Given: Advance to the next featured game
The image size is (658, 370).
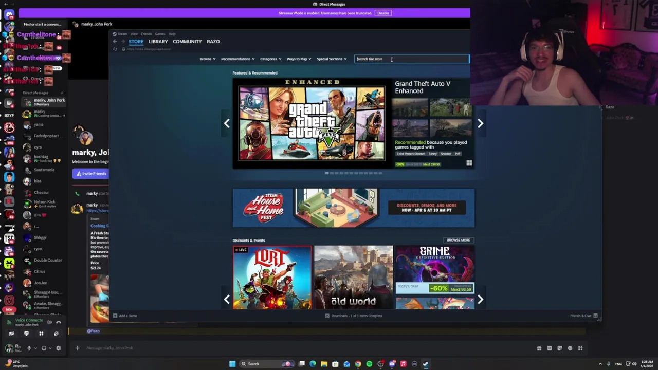Looking at the screenshot, I should pos(480,123).
